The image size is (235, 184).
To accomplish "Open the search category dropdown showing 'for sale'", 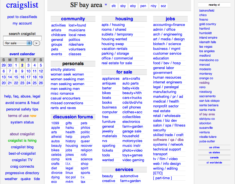I will (17, 43).
